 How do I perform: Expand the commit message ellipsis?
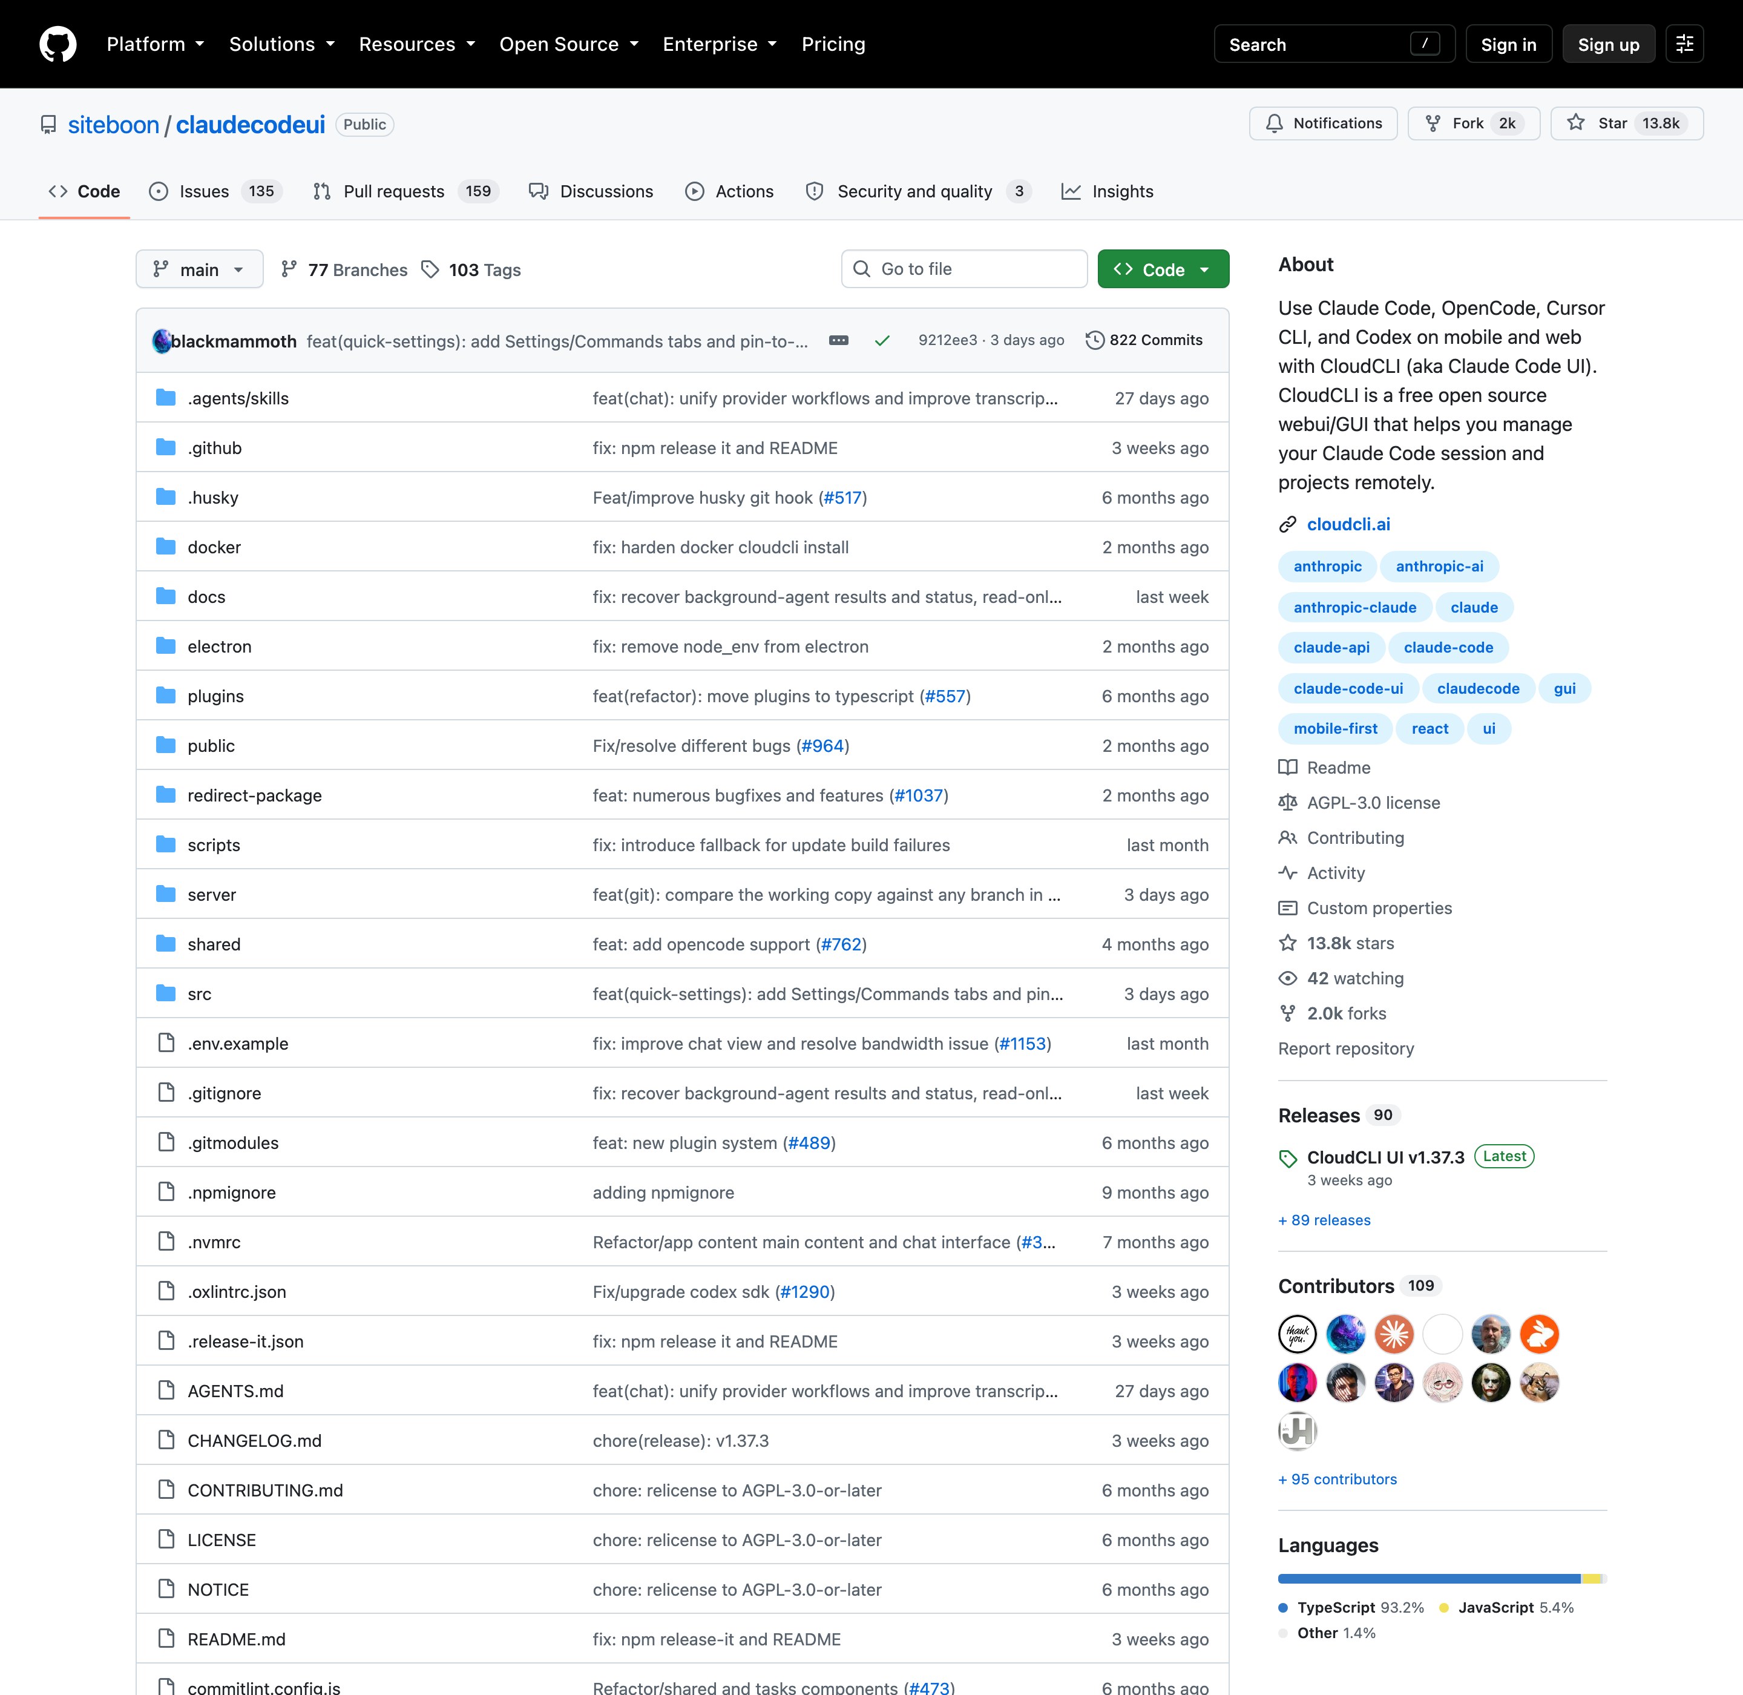pyautogui.click(x=839, y=340)
